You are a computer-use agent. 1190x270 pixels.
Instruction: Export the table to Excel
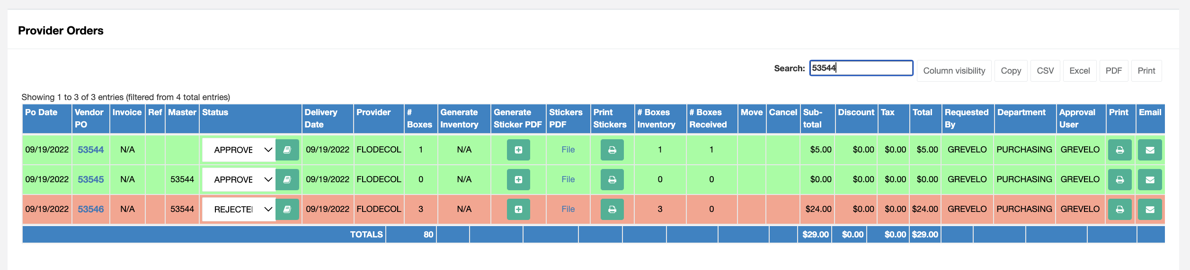[x=1079, y=71]
